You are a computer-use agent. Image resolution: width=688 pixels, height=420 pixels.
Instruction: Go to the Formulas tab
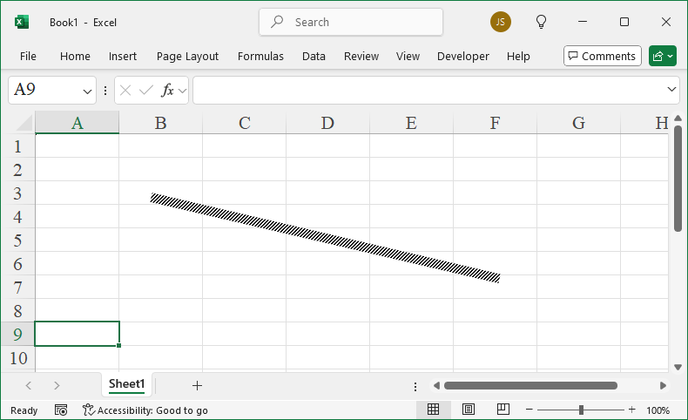click(x=260, y=56)
